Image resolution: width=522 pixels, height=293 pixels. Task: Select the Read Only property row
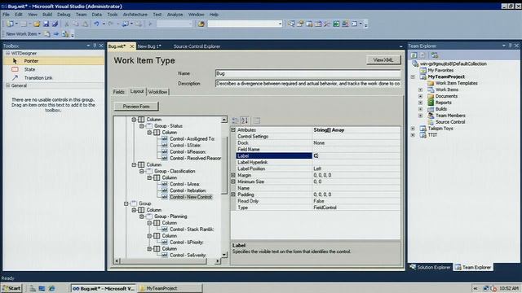point(316,201)
